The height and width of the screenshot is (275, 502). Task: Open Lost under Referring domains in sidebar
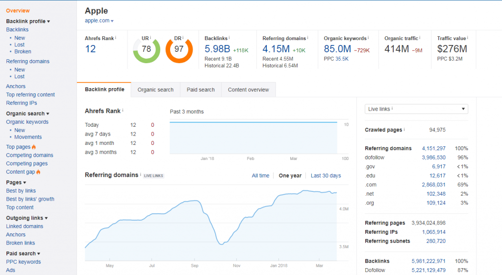[19, 77]
